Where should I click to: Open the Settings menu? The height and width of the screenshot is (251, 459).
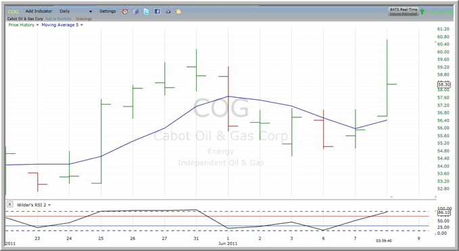click(x=107, y=11)
